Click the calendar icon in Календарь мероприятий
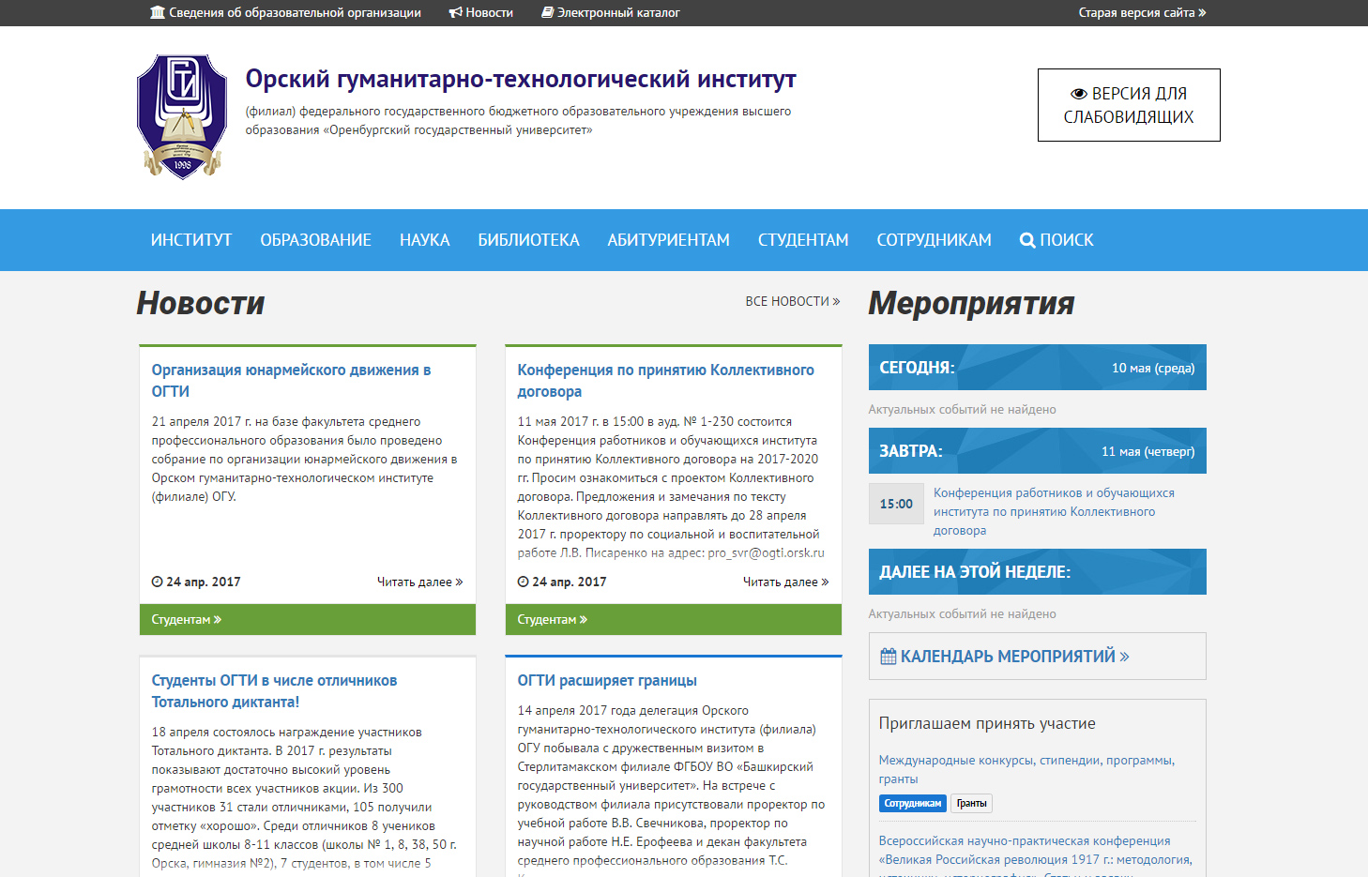The height and width of the screenshot is (877, 1368). point(888,657)
